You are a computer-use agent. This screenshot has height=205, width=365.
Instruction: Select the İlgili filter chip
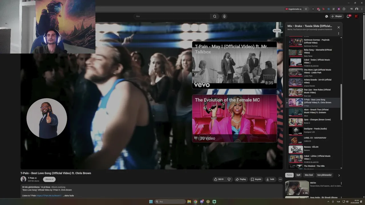point(298,175)
